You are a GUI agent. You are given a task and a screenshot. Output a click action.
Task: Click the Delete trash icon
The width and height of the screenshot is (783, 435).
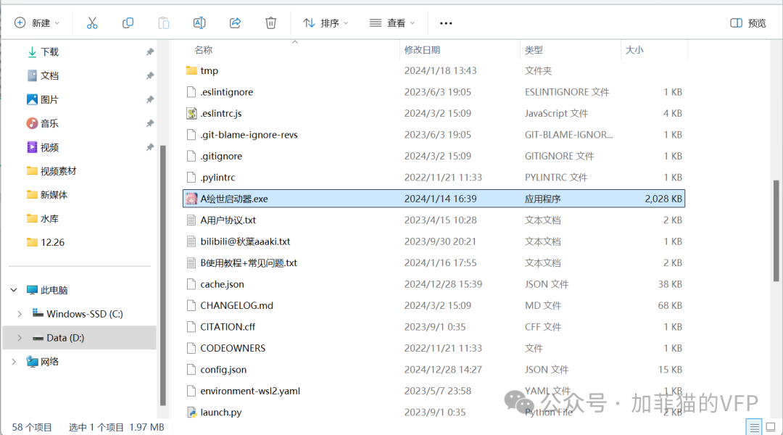270,23
